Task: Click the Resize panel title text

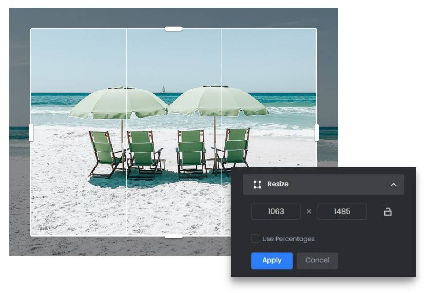Action: coord(279,184)
